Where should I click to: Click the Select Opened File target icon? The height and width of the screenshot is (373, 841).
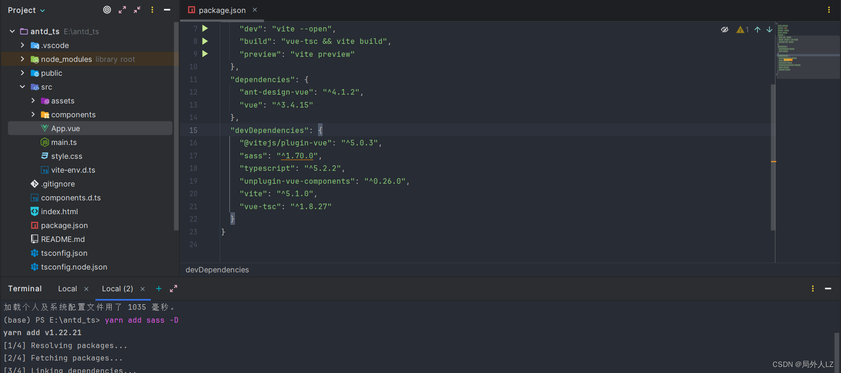tap(107, 10)
